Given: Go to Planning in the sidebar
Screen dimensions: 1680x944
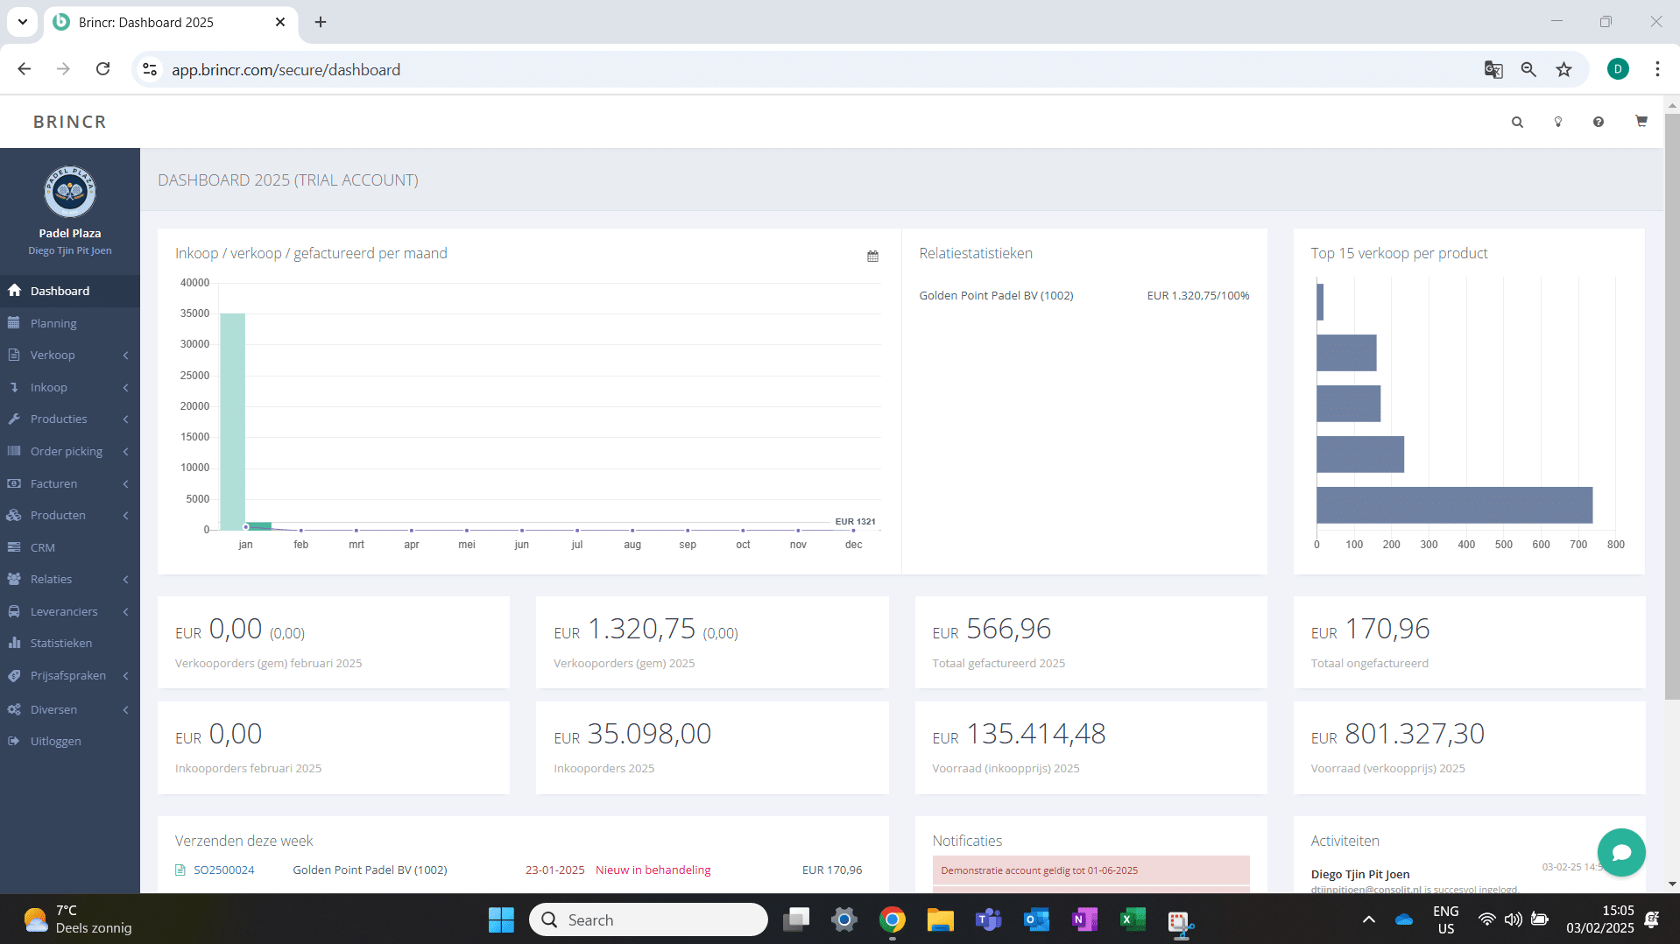Looking at the screenshot, I should (x=53, y=324).
